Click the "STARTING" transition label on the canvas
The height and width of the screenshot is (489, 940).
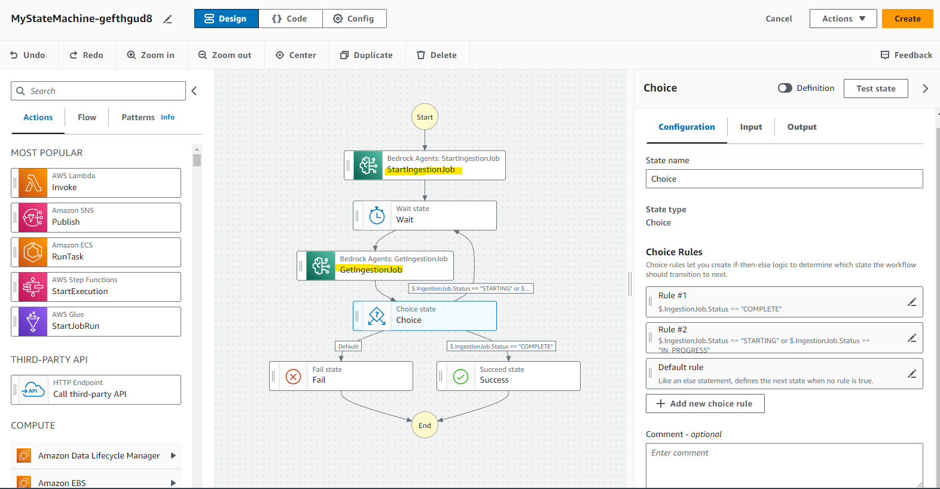471,288
